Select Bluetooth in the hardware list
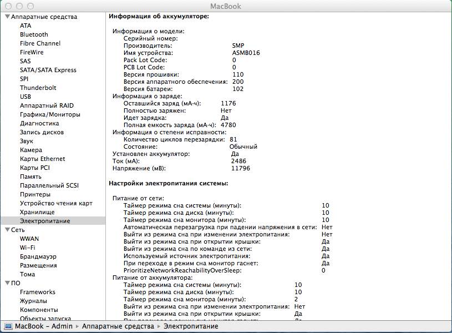 [x=34, y=34]
